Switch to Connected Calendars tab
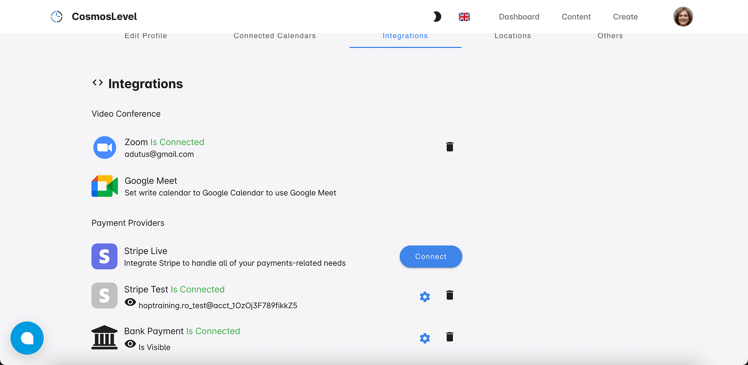The height and width of the screenshot is (365, 748). [x=275, y=36]
